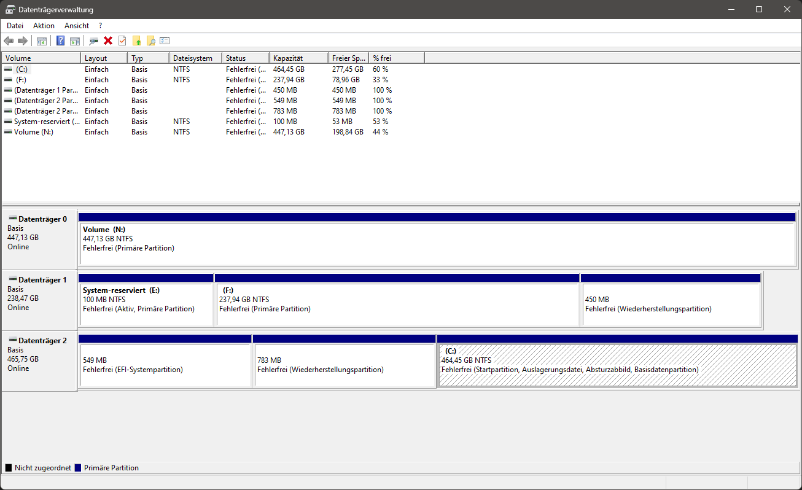The height and width of the screenshot is (490, 802).
Task: Sort by the Layout column header
Action: [x=104, y=58]
